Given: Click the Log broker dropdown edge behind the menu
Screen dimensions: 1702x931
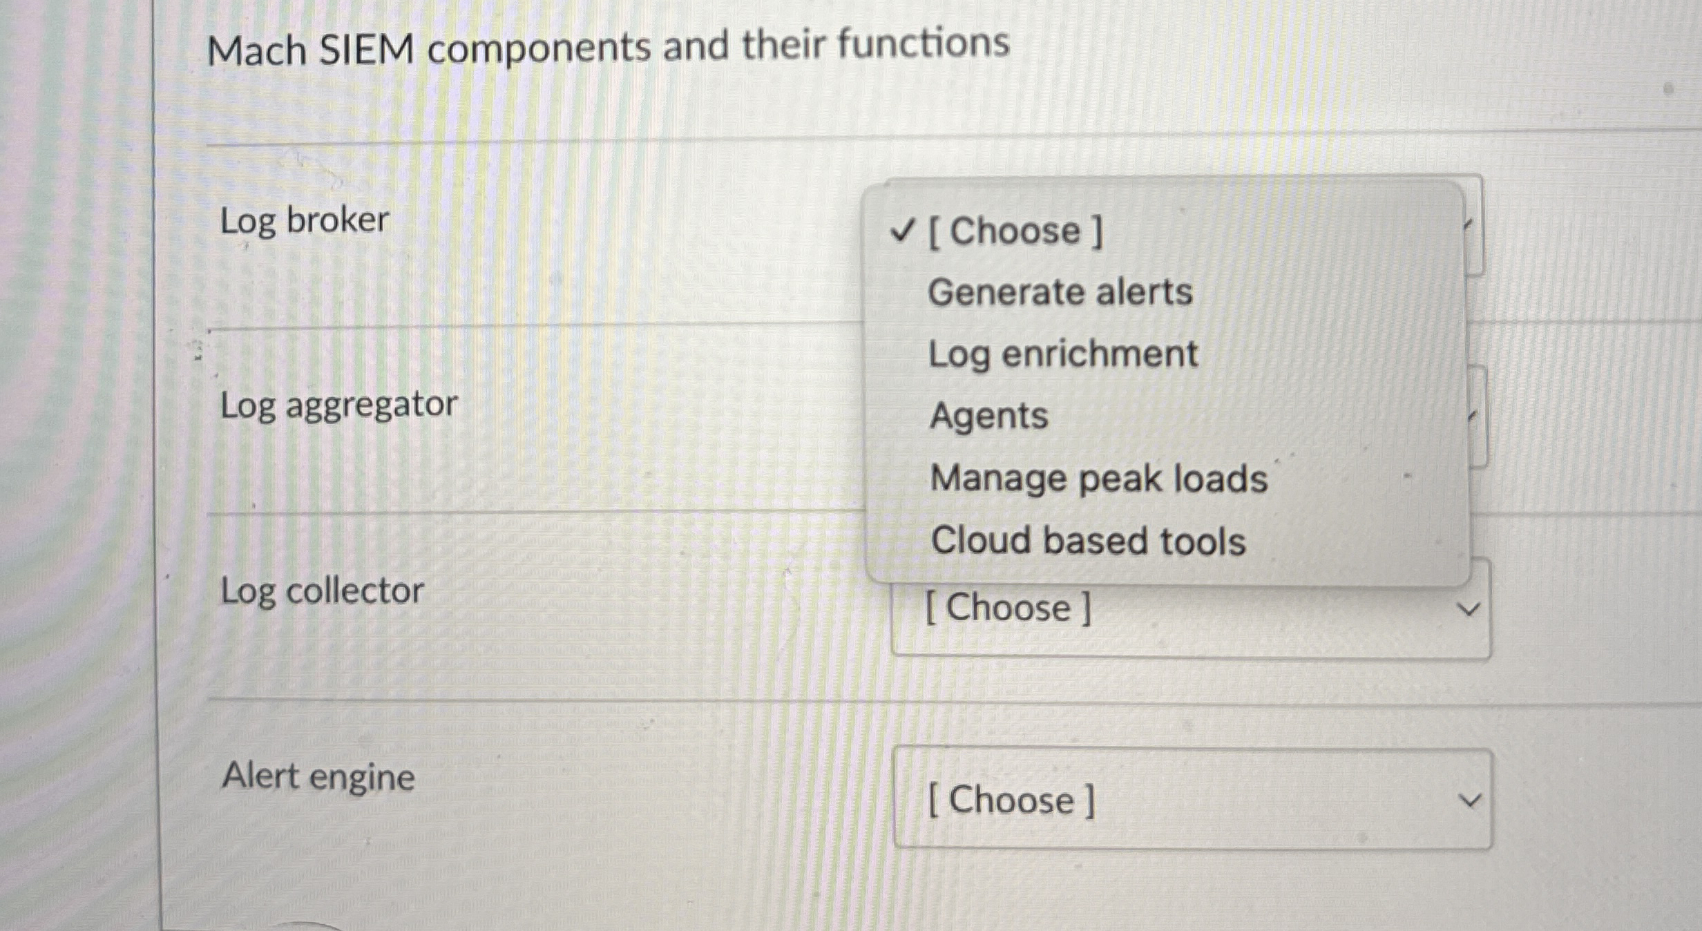Looking at the screenshot, I should [x=1475, y=225].
